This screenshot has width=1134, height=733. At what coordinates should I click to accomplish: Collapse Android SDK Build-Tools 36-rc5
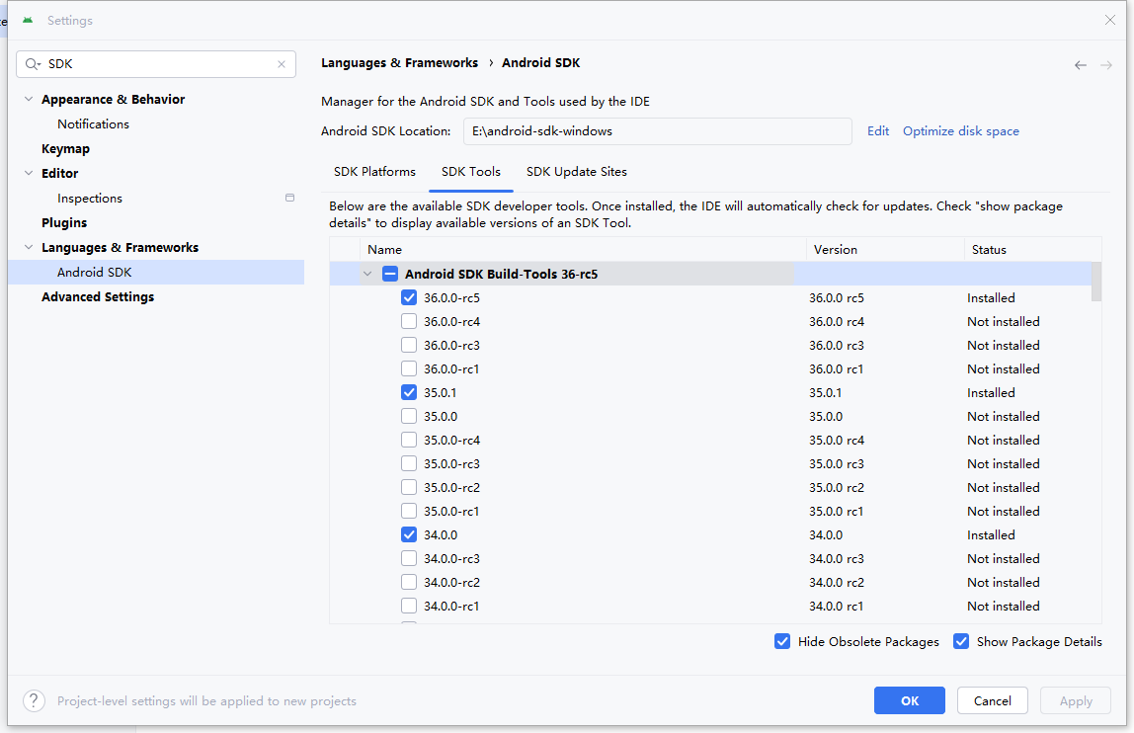(x=366, y=274)
